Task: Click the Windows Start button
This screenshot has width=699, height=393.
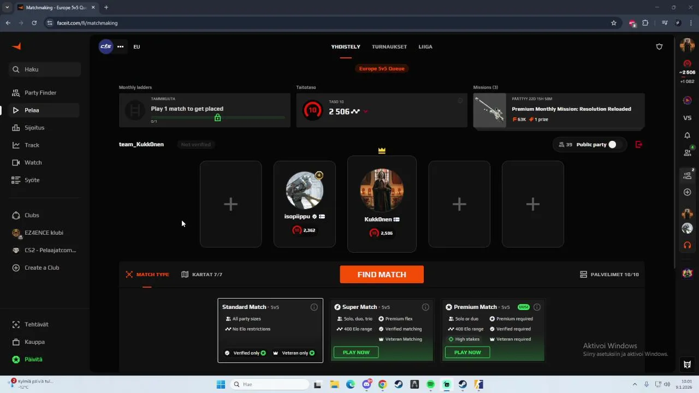Action: point(221,384)
